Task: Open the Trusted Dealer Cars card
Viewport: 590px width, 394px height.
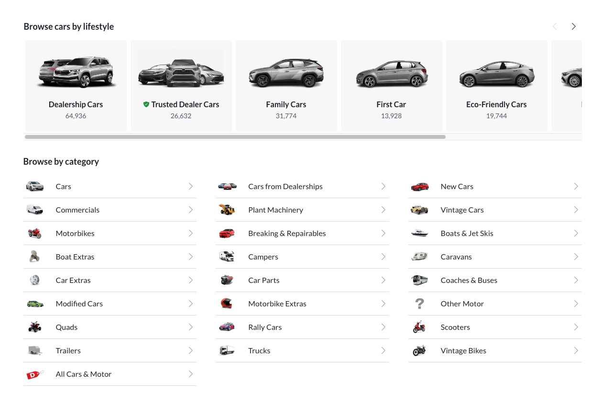Action: tap(181, 85)
